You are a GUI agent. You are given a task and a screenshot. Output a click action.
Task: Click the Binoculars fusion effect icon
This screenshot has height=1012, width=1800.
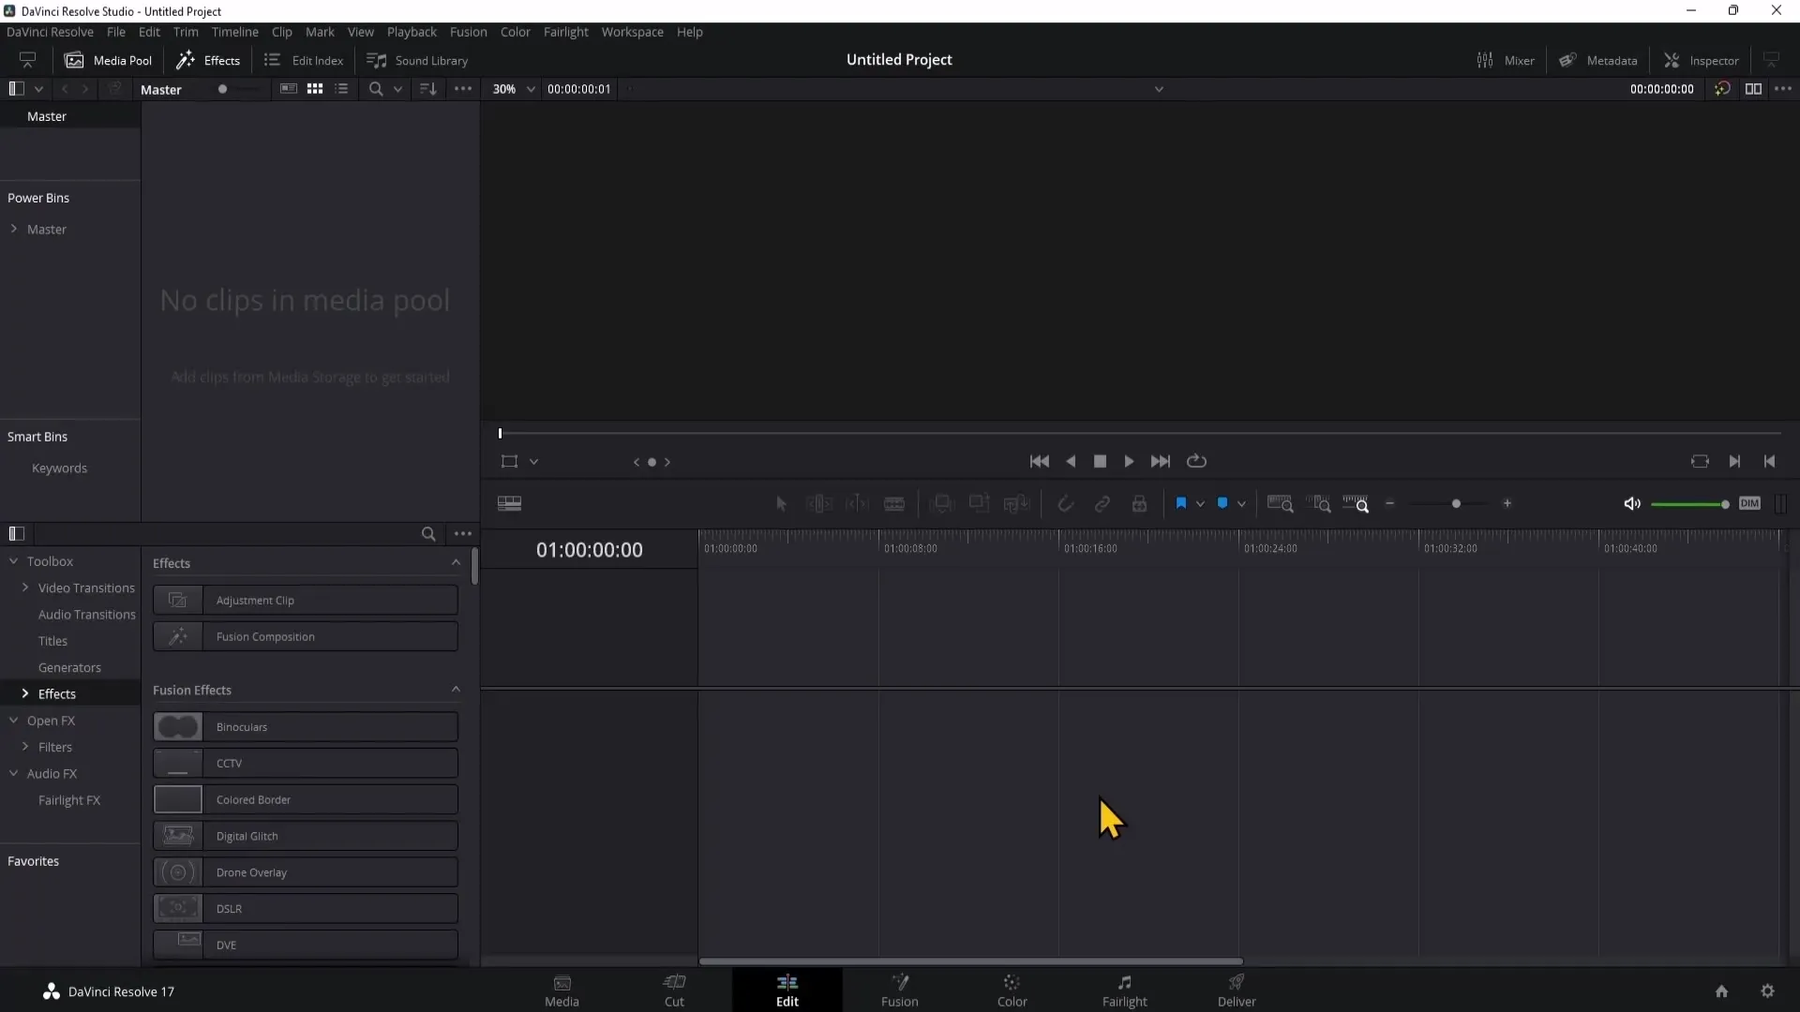[x=177, y=726]
